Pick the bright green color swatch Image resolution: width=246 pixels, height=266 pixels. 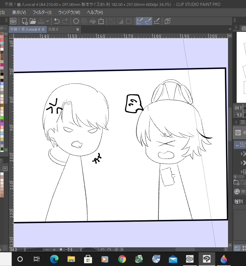(2, 118)
